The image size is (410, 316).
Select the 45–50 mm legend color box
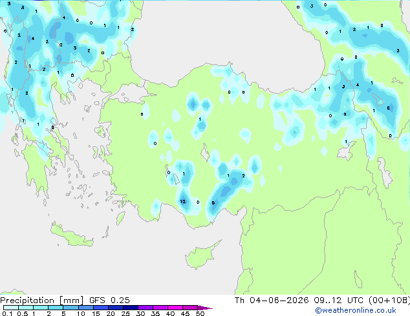pyautogui.click(x=189, y=308)
